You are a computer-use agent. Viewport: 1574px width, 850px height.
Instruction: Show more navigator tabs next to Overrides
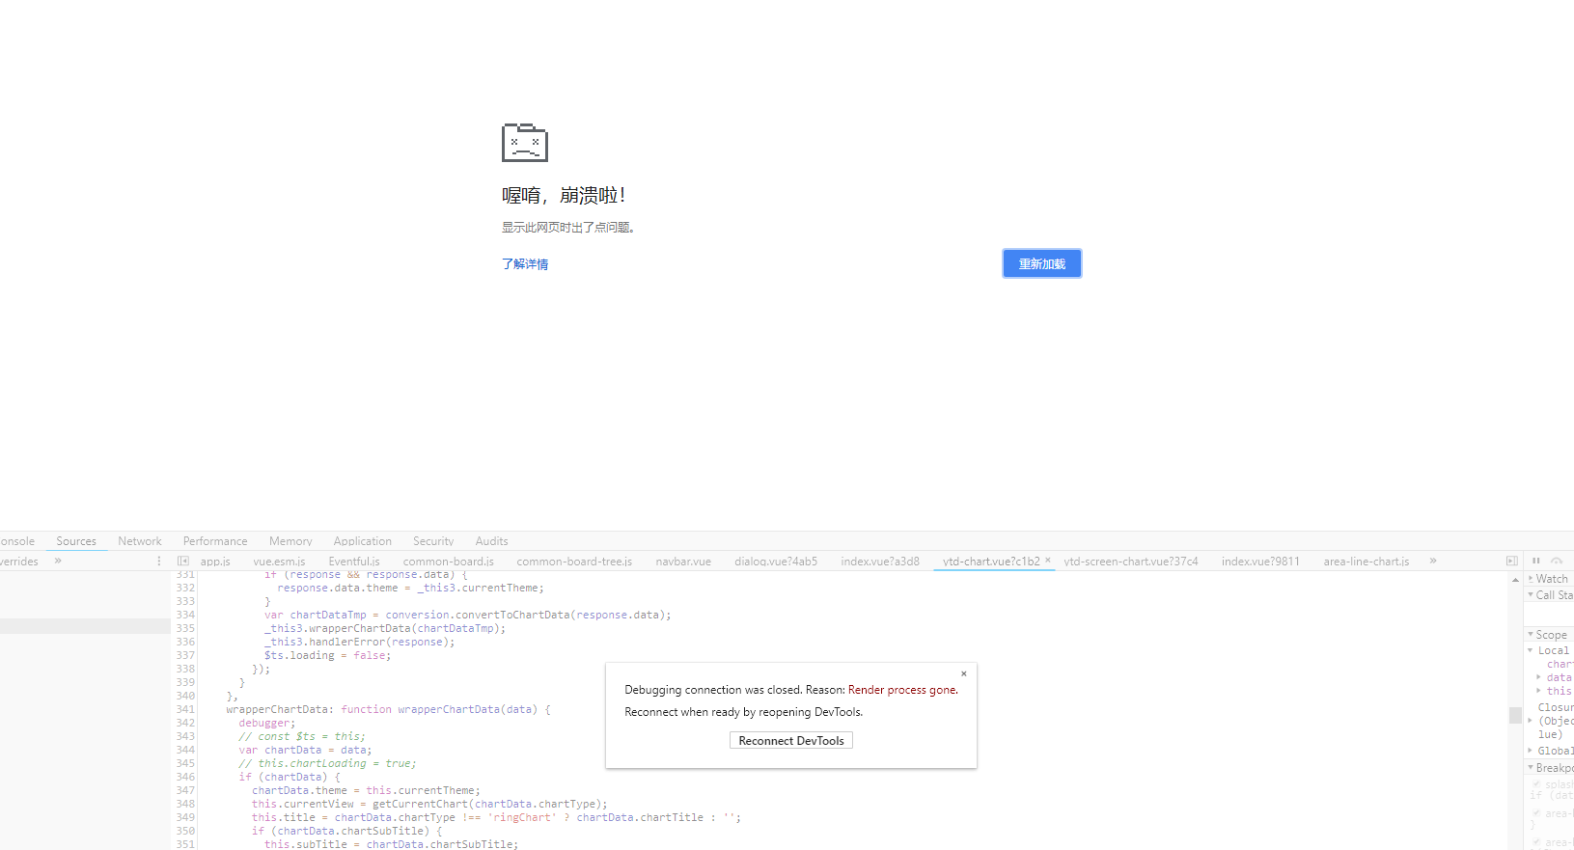pos(58,561)
